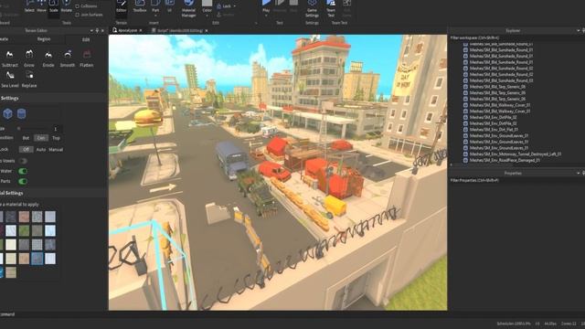This screenshot has width=585, height=329.
Task: Select the RoadPiece_Damaged_01 mesh in Explorer
Action: tap(505, 161)
